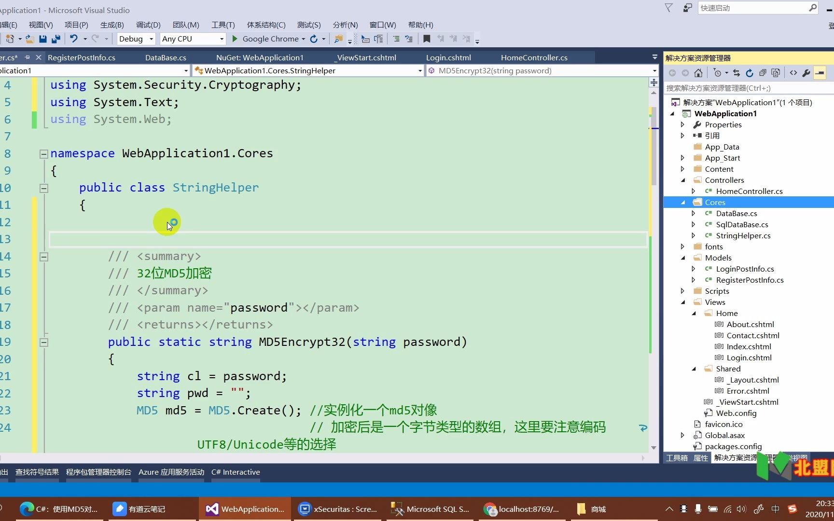
Task: Expand the Properties node
Action: coord(682,124)
